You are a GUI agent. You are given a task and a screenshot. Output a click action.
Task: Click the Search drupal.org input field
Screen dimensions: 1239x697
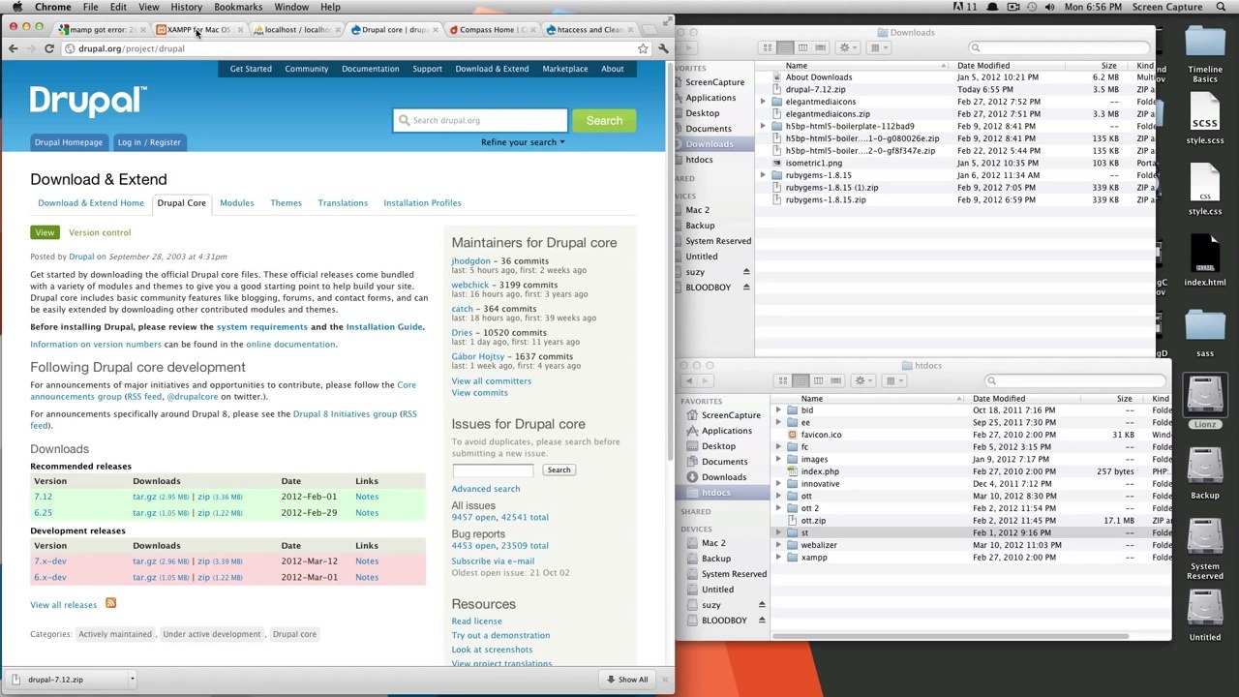480,120
